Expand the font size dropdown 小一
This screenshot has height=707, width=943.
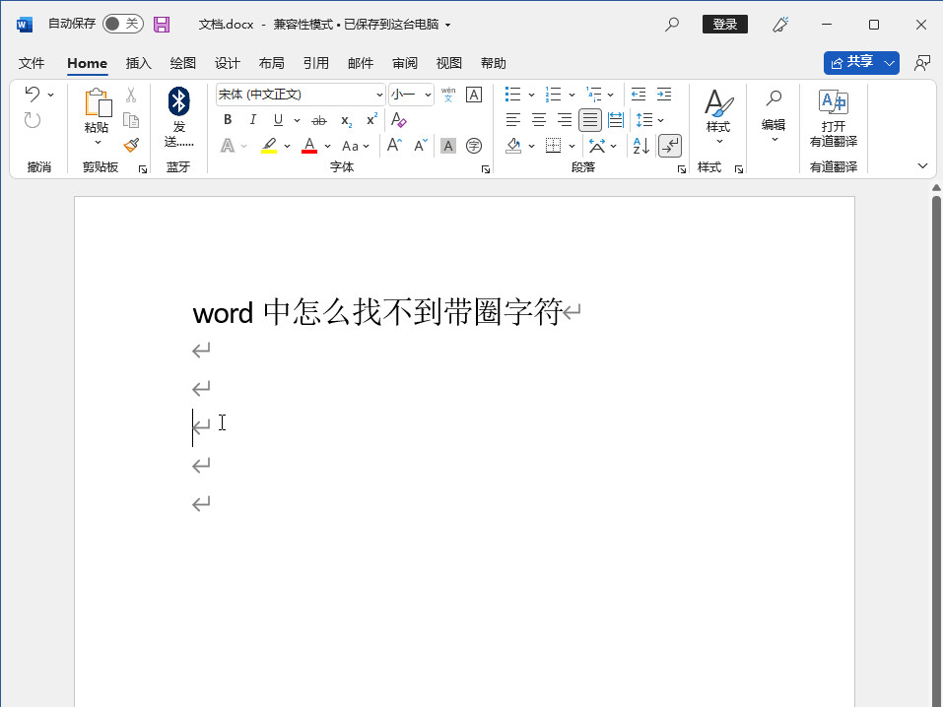click(429, 95)
